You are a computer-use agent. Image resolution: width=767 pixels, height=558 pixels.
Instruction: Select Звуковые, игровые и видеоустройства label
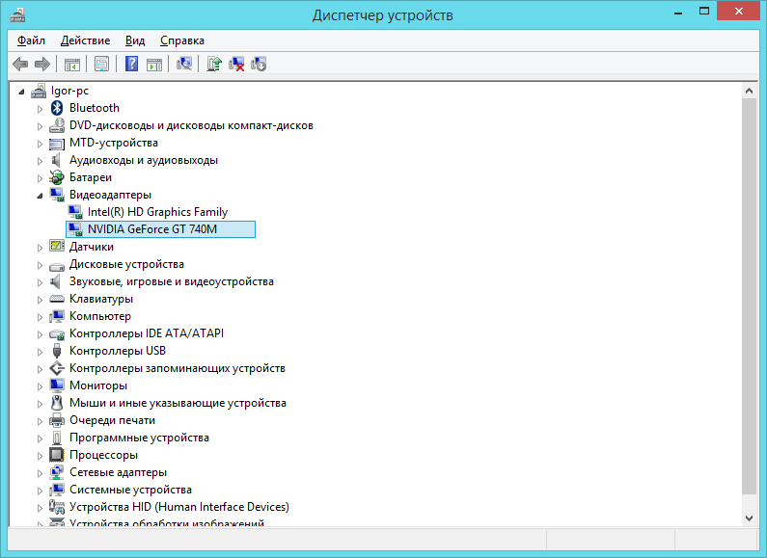coord(172,281)
